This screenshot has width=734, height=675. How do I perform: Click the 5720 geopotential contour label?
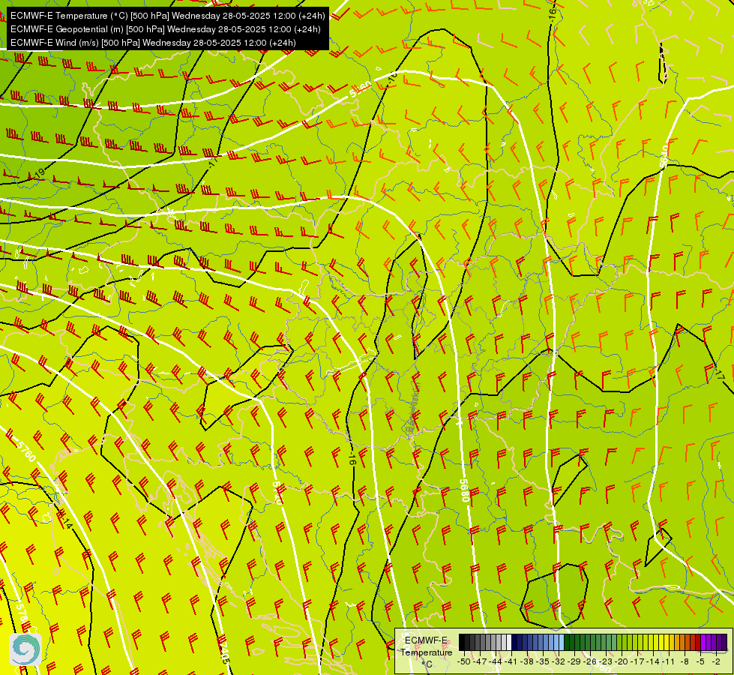click(277, 493)
